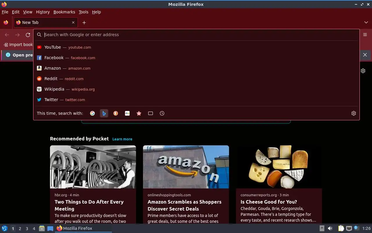Click Mozilla Firefox taskbar window button

click(x=84, y=228)
